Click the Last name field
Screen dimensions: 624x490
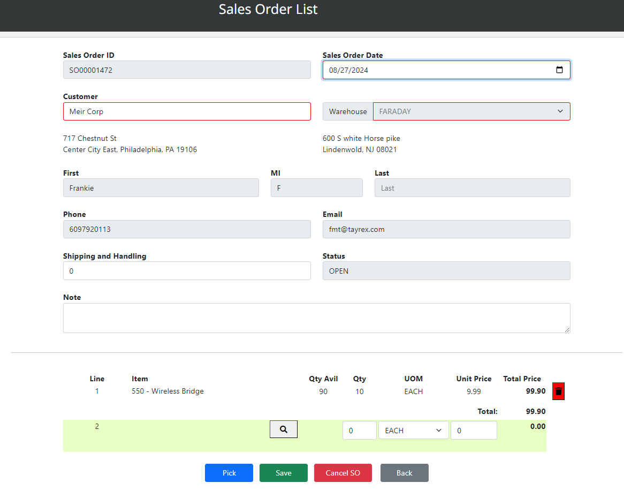tap(473, 187)
